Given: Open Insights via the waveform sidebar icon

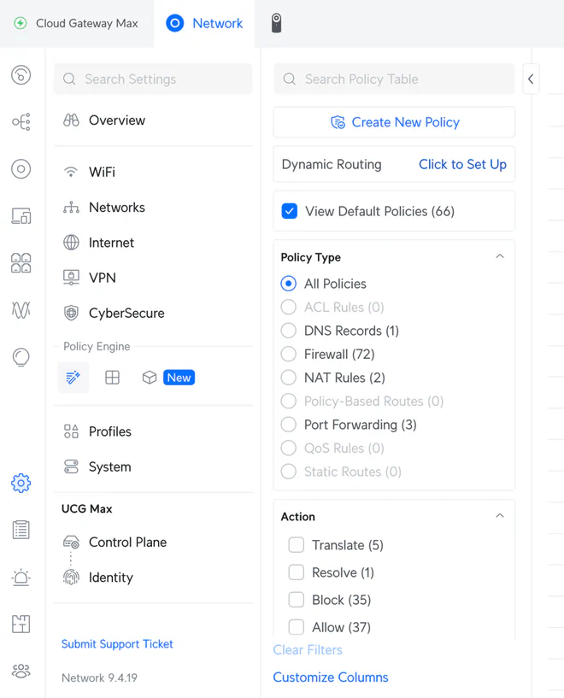Looking at the screenshot, I should pyautogui.click(x=21, y=310).
